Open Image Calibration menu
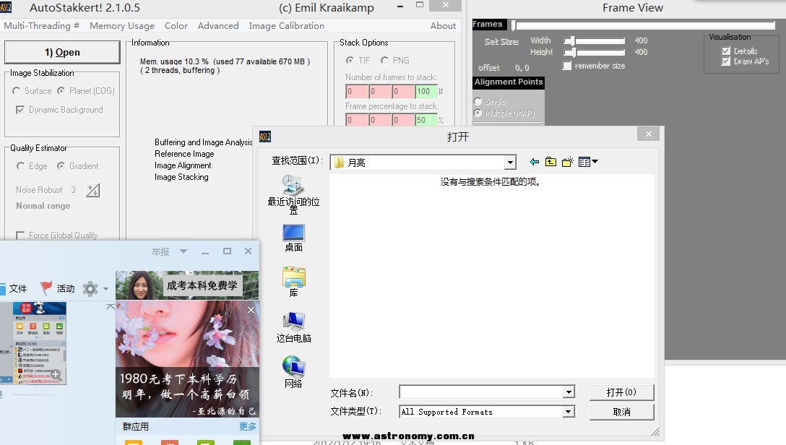Screen dimensions: 786x445 (x=287, y=25)
